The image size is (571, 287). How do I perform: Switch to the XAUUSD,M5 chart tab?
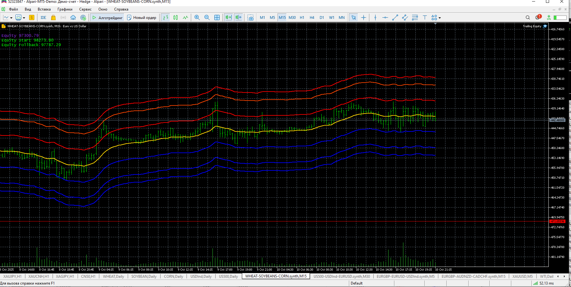(x=522, y=276)
